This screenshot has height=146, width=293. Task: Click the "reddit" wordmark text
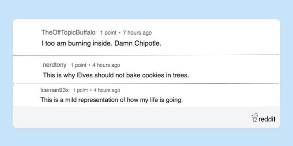click(267, 119)
